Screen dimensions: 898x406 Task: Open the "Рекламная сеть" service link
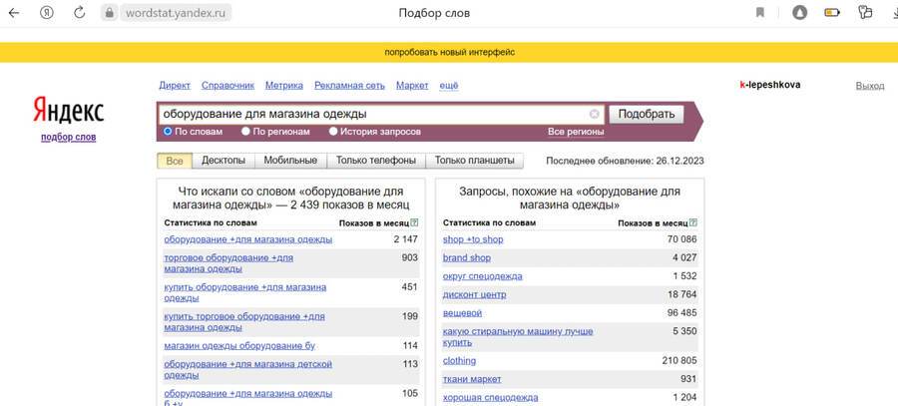coord(349,86)
